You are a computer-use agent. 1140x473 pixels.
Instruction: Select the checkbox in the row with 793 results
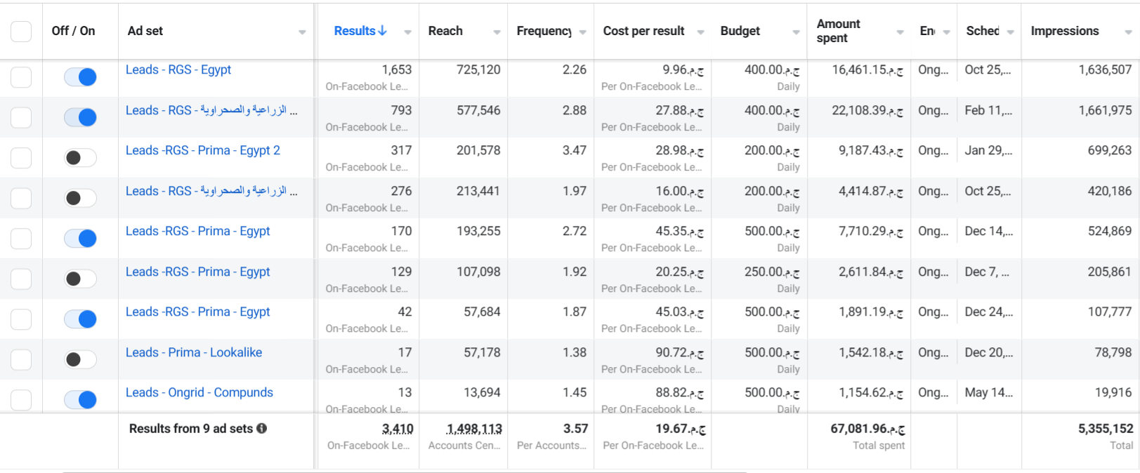[x=21, y=117]
